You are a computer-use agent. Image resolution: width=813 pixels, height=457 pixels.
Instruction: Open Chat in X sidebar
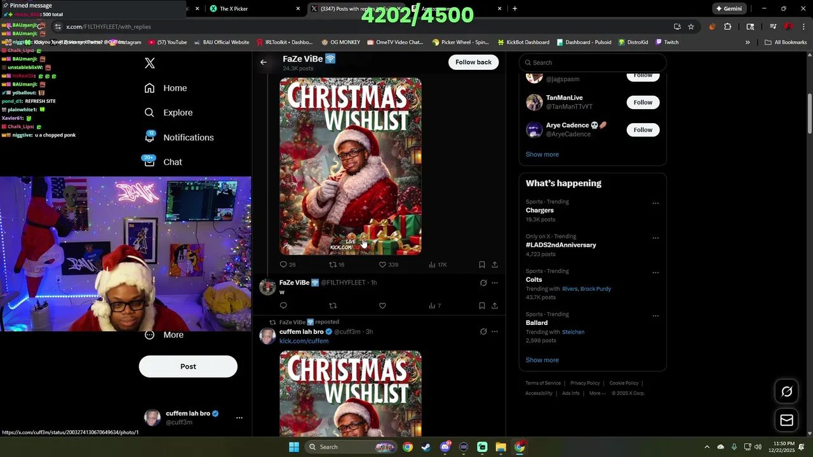[163, 162]
